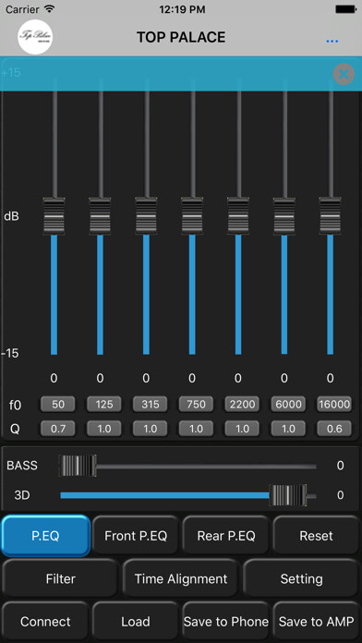Viewport: 362px width, 643px height.
Task: Switch to Front P.EQ tab
Action: click(136, 536)
